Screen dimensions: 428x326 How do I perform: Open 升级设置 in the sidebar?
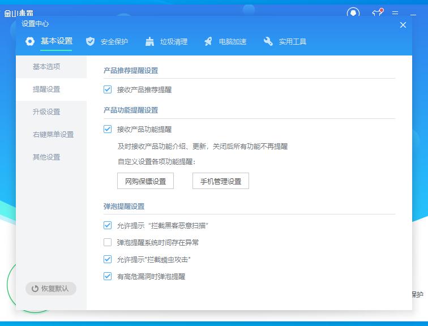point(52,112)
